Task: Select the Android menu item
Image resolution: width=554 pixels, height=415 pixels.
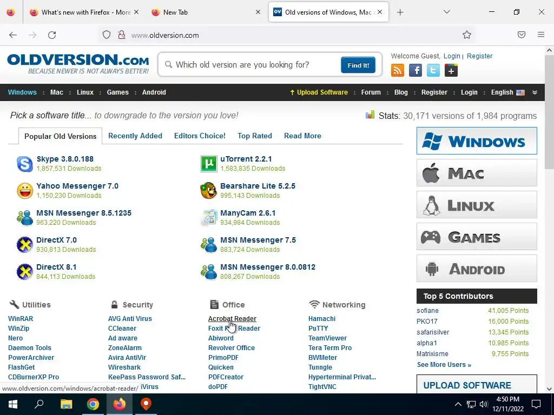Action: (x=154, y=92)
